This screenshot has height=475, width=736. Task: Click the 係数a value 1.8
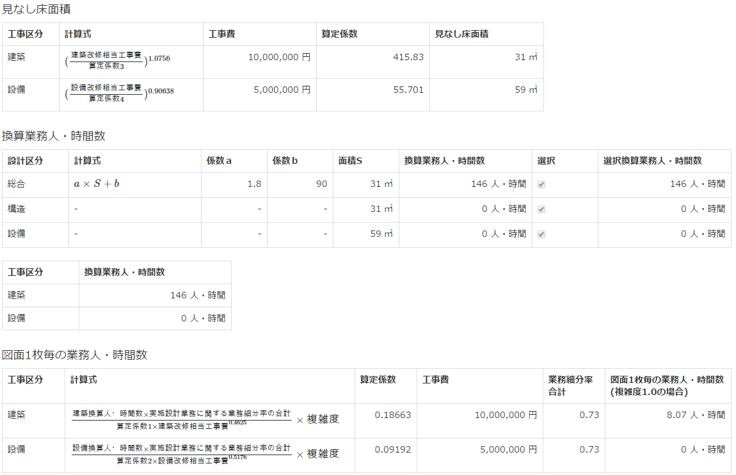coord(255,184)
